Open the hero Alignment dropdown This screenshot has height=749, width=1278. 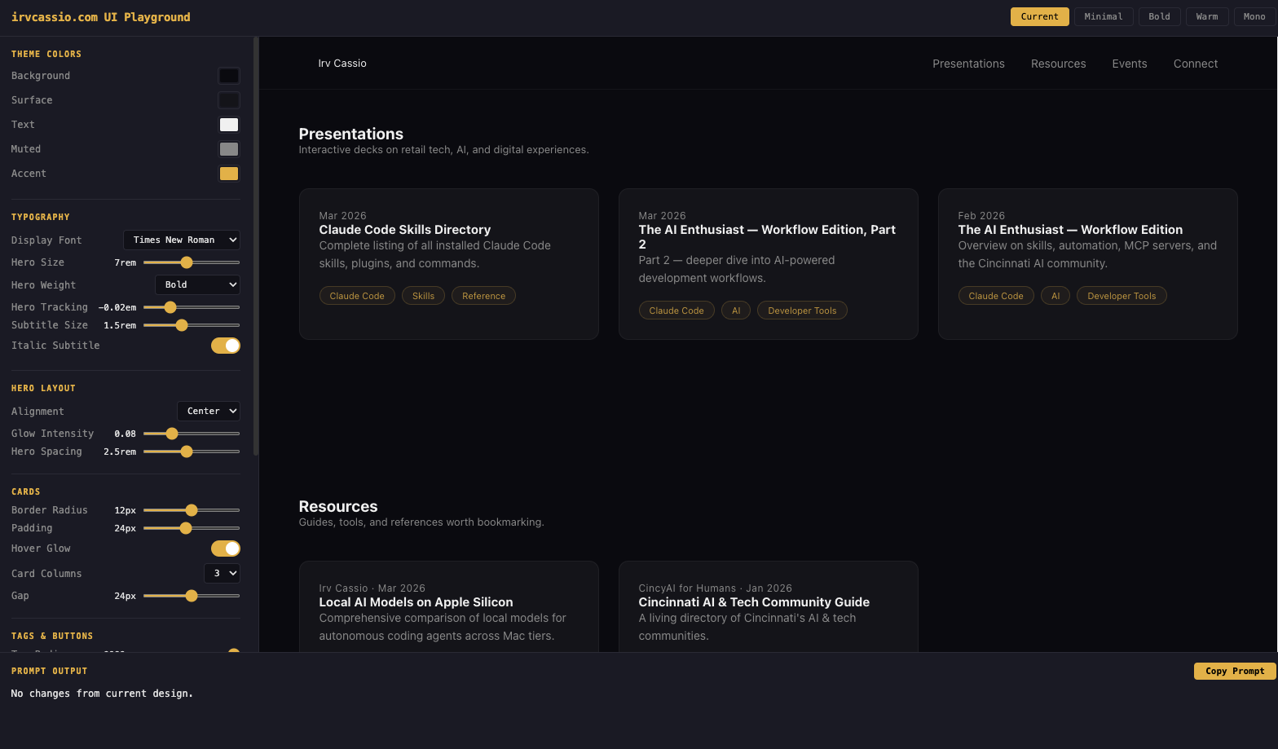(x=209, y=411)
